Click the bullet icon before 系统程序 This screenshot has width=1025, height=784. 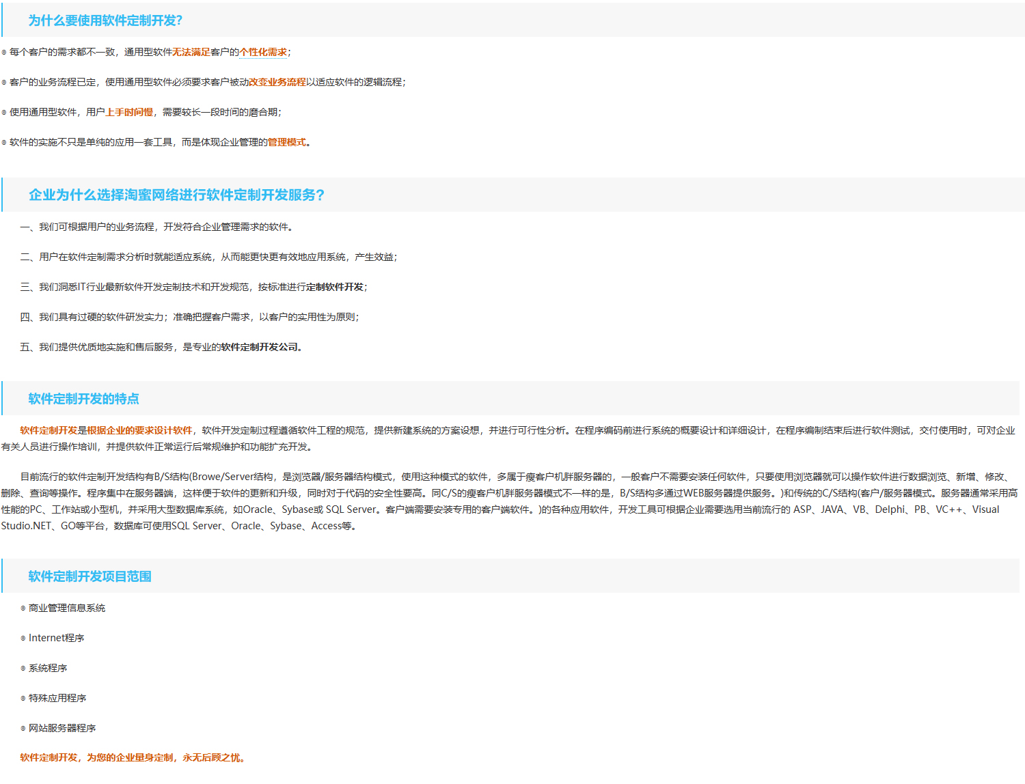[23, 669]
